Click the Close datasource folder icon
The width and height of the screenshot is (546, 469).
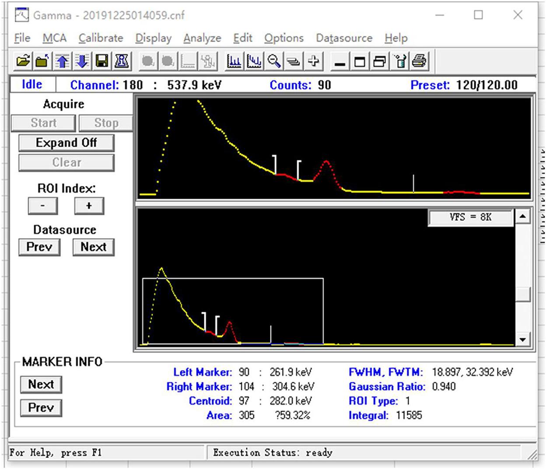[x=42, y=61]
